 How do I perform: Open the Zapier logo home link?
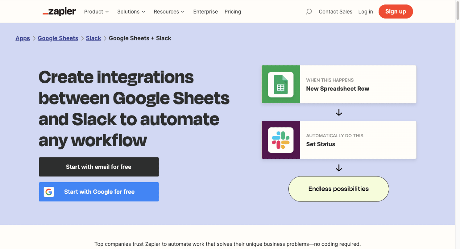click(x=59, y=11)
